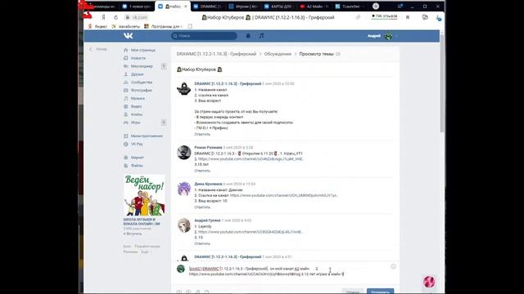Image resolution: width=524 pixels, height=294 pixels.
Task: Focus the VK search field
Action: (x=204, y=36)
